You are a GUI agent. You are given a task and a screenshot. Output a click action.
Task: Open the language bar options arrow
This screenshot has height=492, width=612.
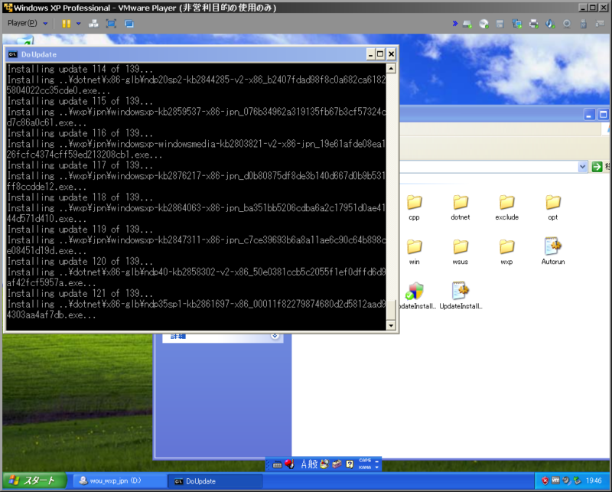coord(376,467)
